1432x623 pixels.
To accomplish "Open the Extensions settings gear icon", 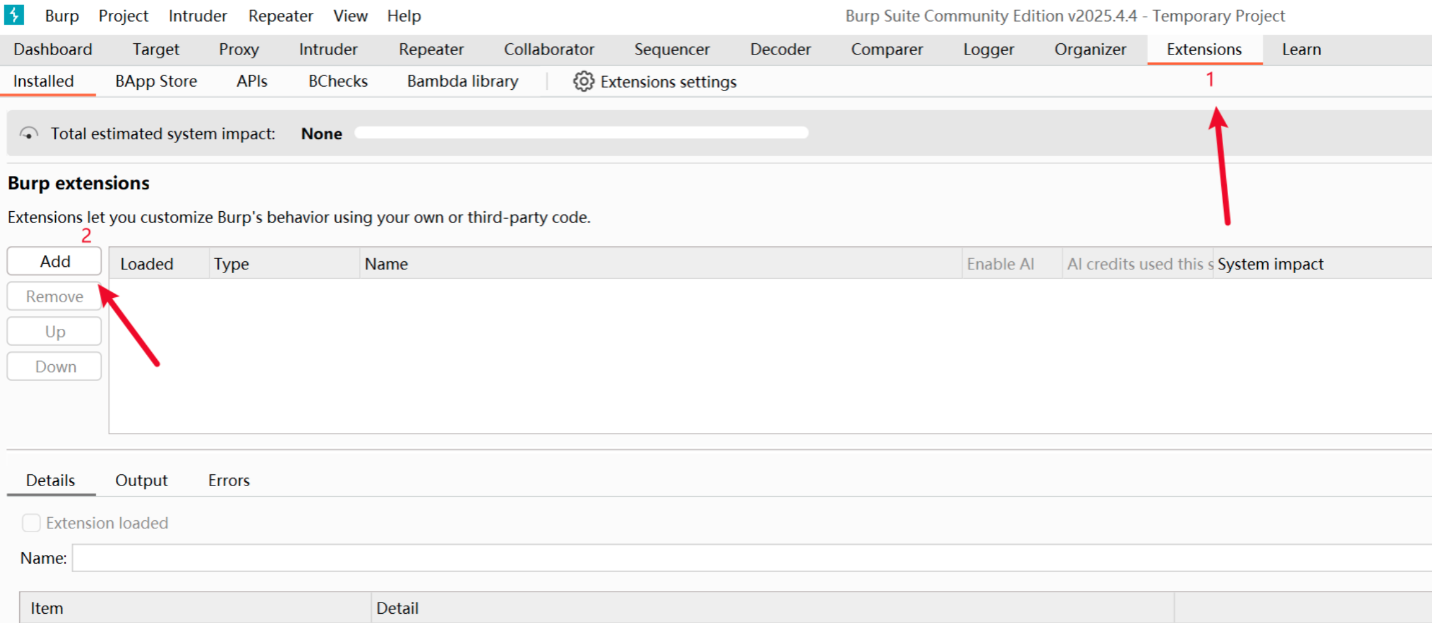I will click(x=583, y=81).
